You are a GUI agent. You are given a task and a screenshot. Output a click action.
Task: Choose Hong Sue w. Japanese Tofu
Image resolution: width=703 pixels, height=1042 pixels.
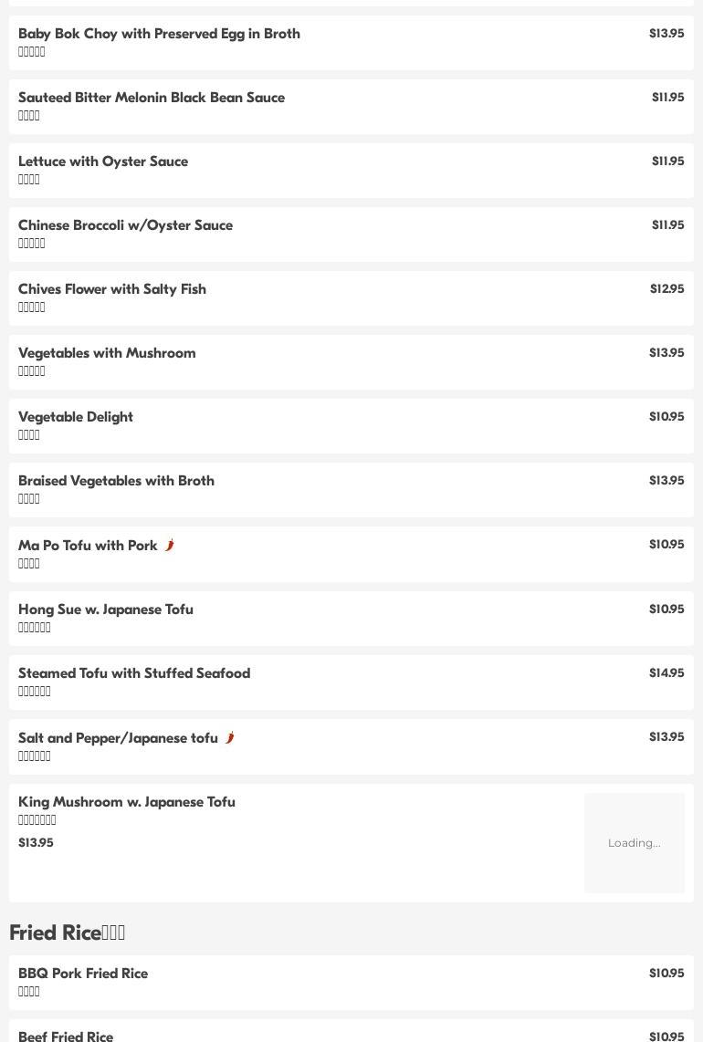point(106,610)
